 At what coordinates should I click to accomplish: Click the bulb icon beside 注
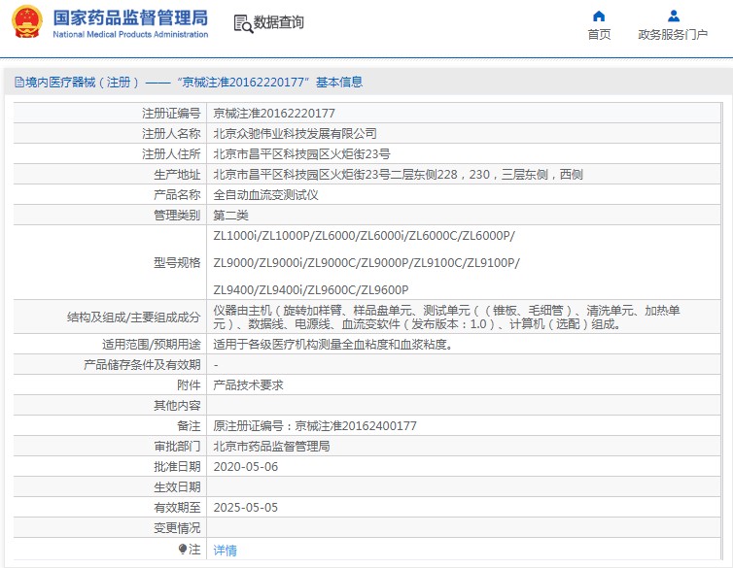pyautogui.click(x=182, y=550)
